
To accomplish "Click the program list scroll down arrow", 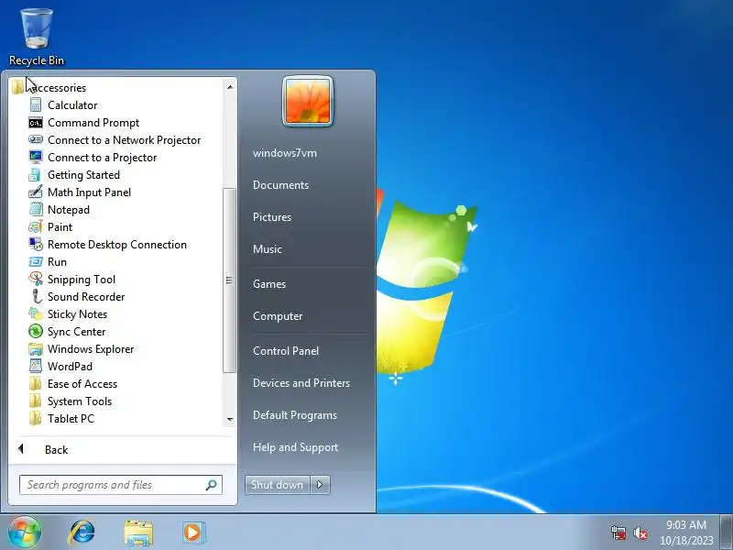I will (230, 419).
